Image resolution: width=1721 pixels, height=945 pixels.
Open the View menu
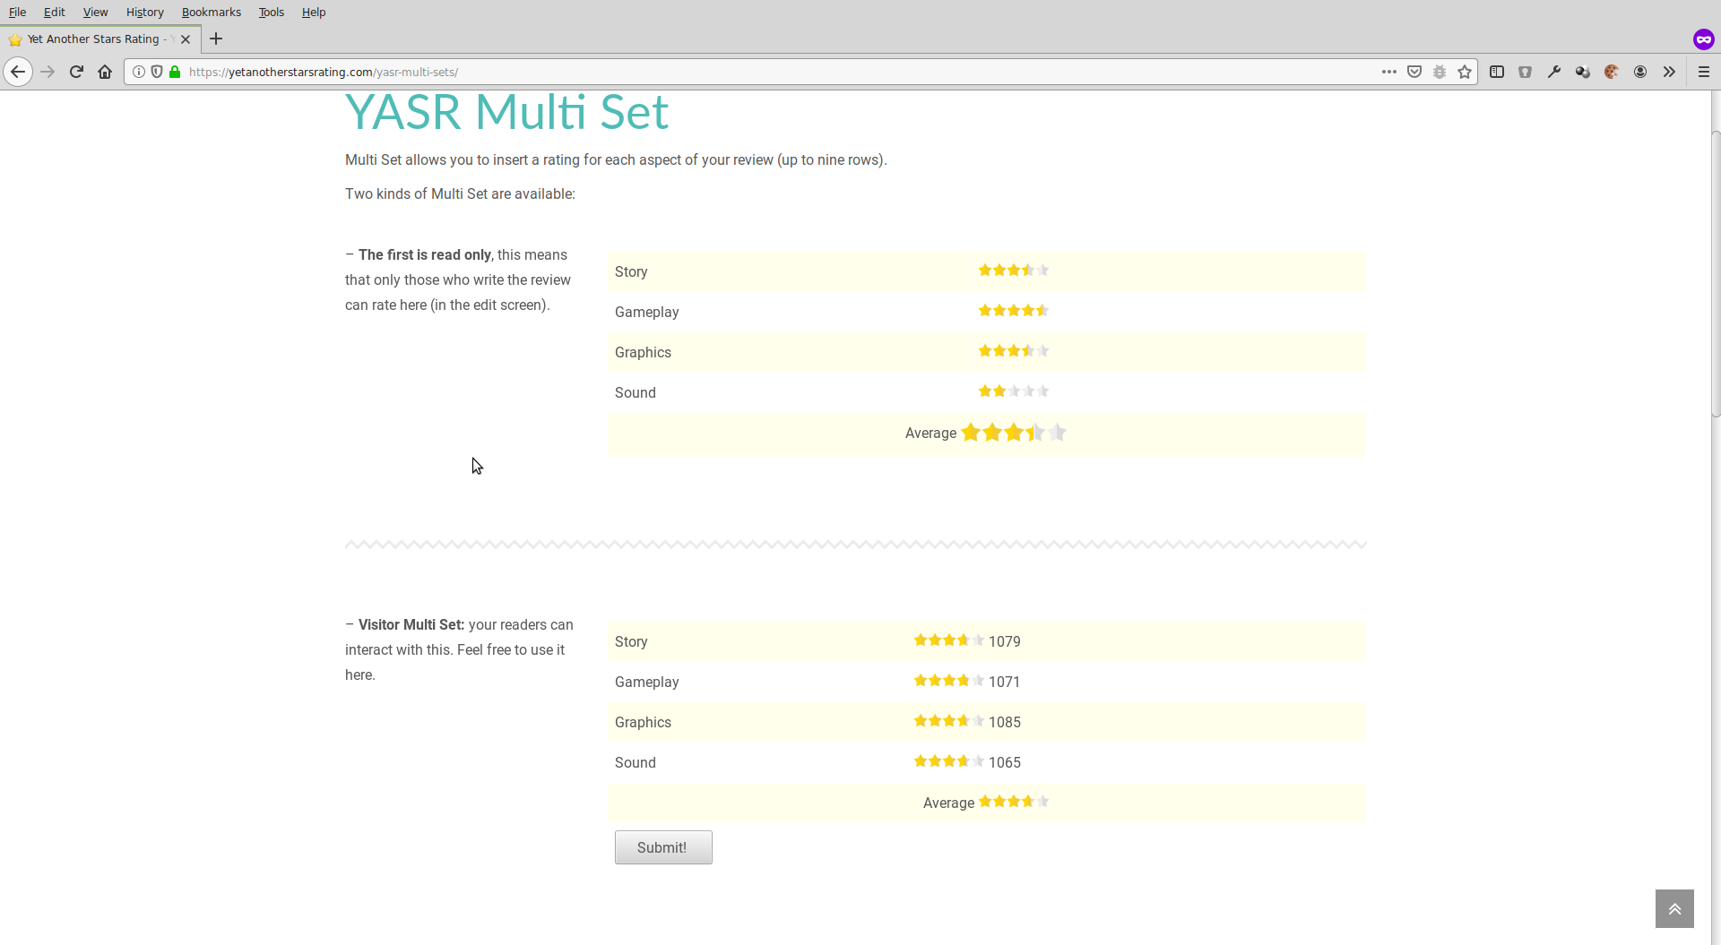pyautogui.click(x=95, y=12)
